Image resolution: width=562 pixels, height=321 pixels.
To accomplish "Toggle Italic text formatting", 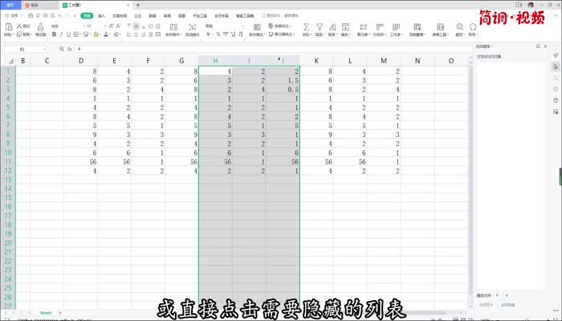I will [60, 35].
